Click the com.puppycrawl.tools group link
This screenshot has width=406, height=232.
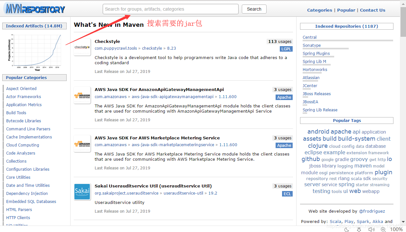tap(116, 48)
